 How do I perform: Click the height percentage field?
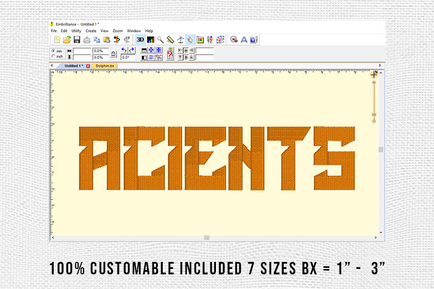(x=100, y=57)
